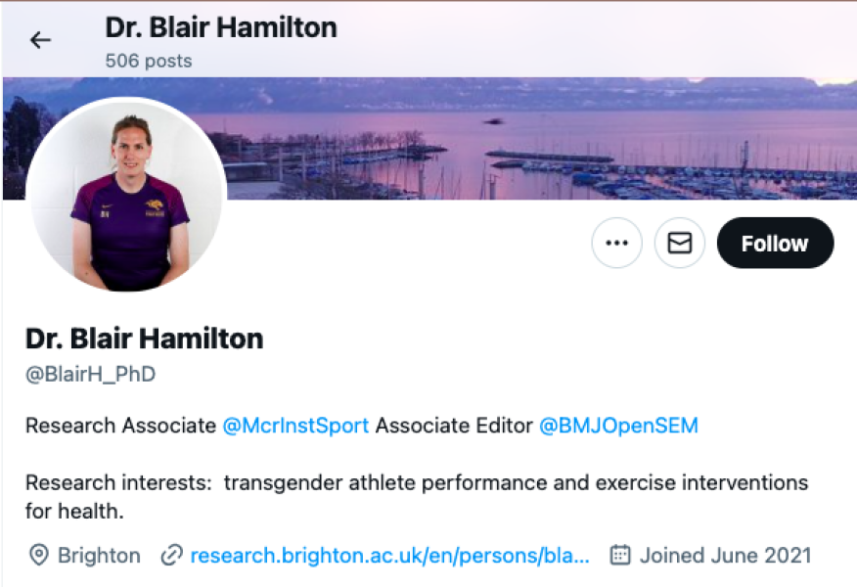Click the truncated website URL ellipsis
This screenshot has height=587, width=857.
[581, 556]
